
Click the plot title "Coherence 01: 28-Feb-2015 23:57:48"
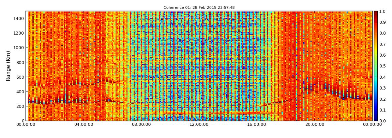coord(199,8)
